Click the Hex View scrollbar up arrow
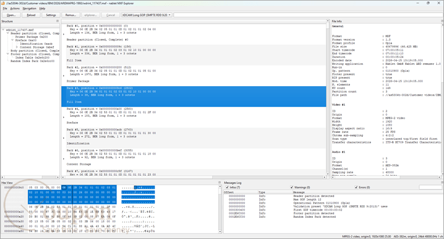The height and width of the screenshot is (239, 444). pyautogui.click(x=220, y=187)
